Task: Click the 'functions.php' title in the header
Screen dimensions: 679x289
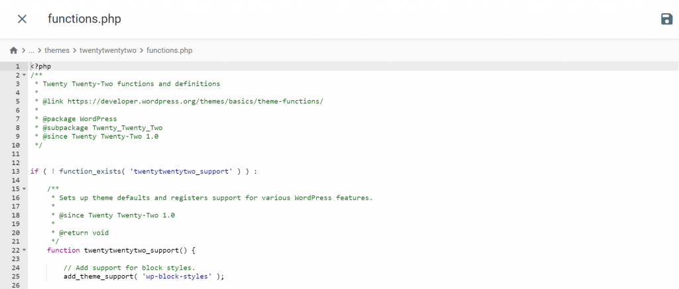Action: [x=84, y=19]
